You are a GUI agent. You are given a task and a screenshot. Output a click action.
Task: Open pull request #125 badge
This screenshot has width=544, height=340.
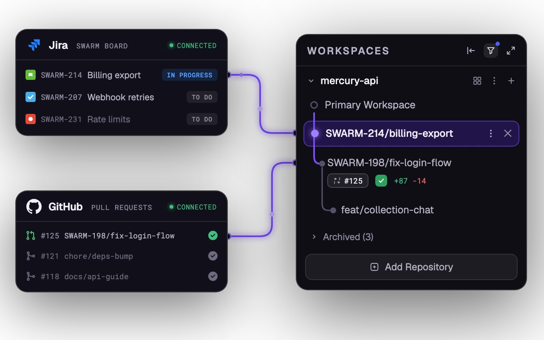click(x=348, y=181)
